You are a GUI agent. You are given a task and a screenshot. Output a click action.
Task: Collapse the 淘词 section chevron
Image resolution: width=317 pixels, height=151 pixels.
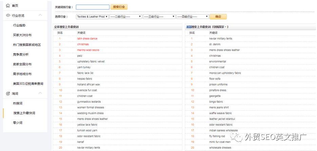(40, 93)
